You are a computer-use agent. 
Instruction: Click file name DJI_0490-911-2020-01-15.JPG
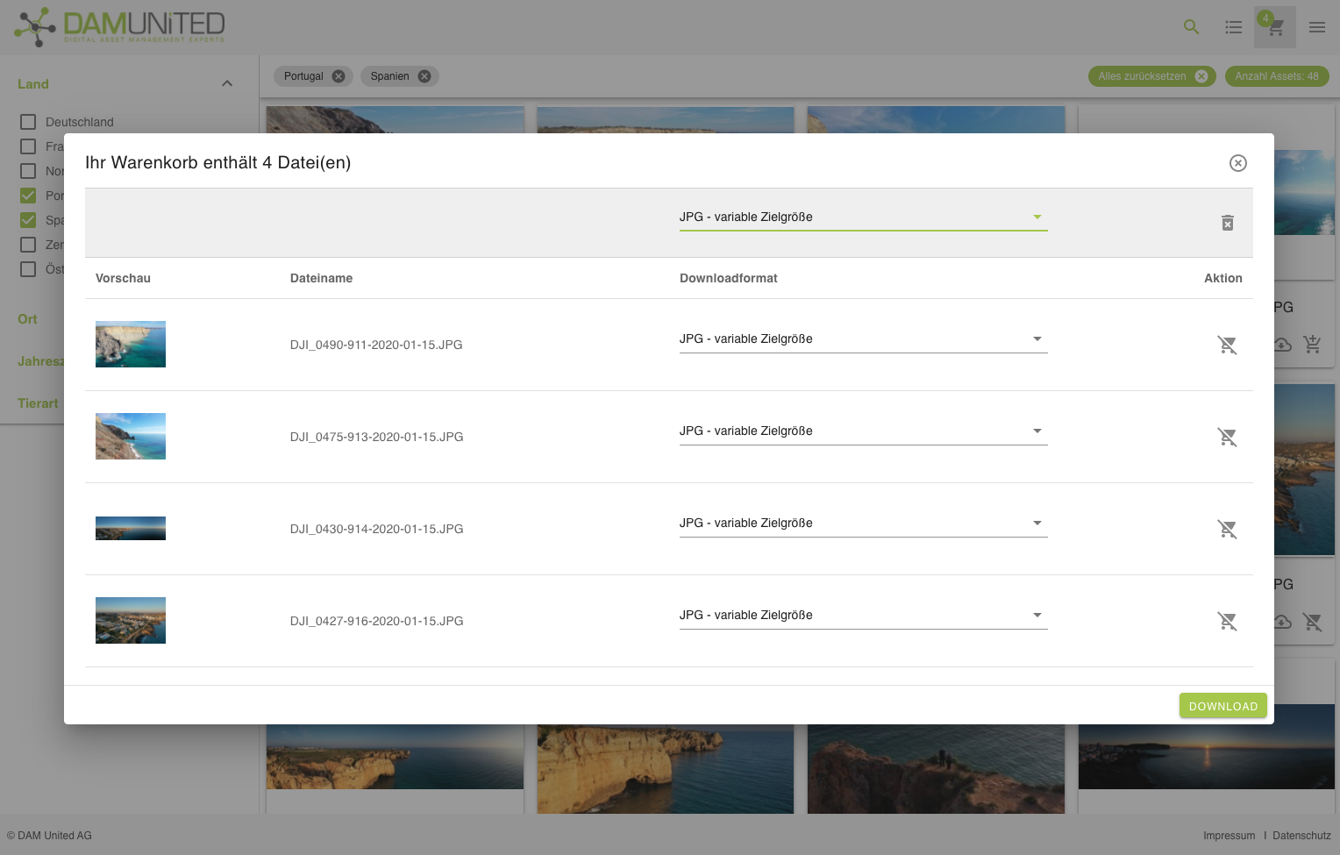[x=376, y=345]
